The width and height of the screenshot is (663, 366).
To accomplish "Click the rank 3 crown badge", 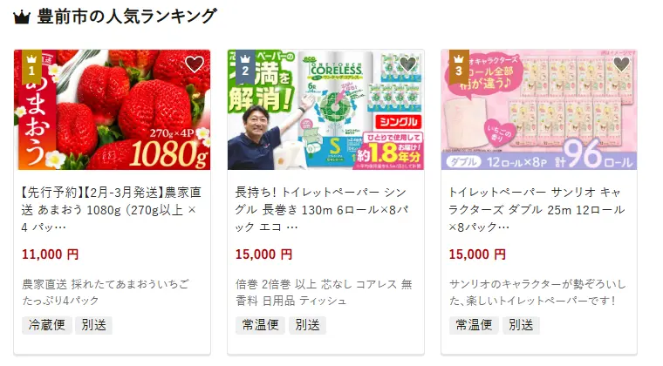I will (459, 67).
